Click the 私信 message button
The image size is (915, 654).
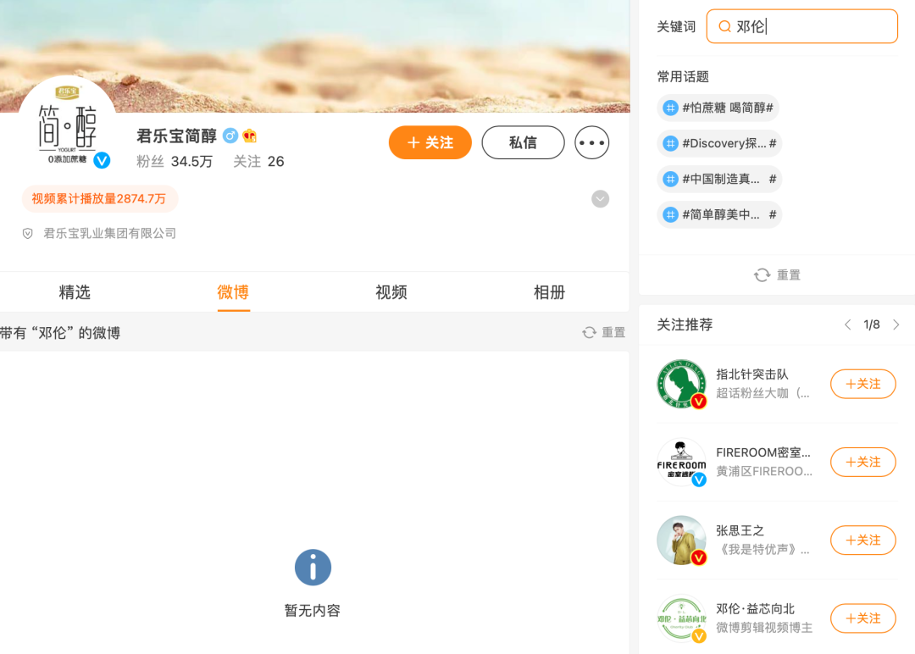[523, 142]
